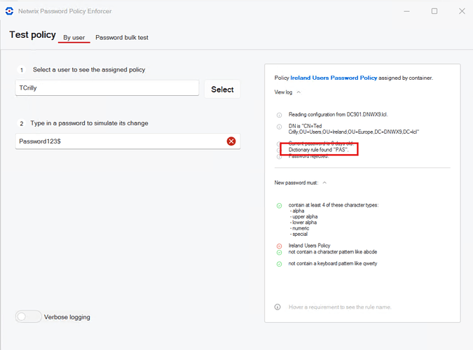Switch to the By user tab
473x350 pixels.
(74, 37)
